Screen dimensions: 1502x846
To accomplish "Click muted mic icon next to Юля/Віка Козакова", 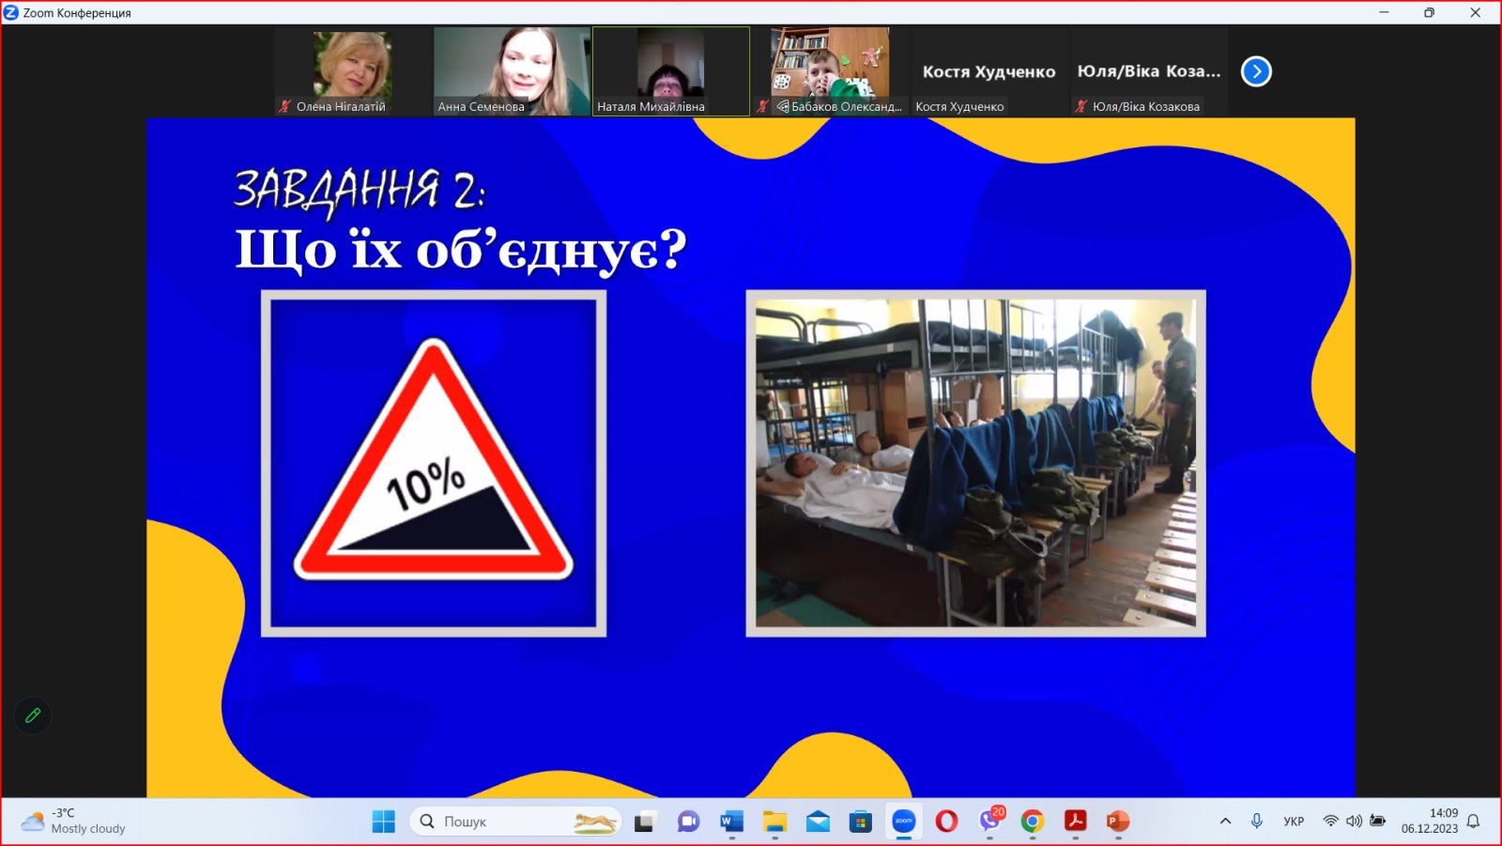I will 1081,106.
